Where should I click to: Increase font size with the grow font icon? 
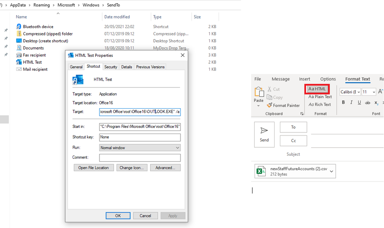[381, 92]
